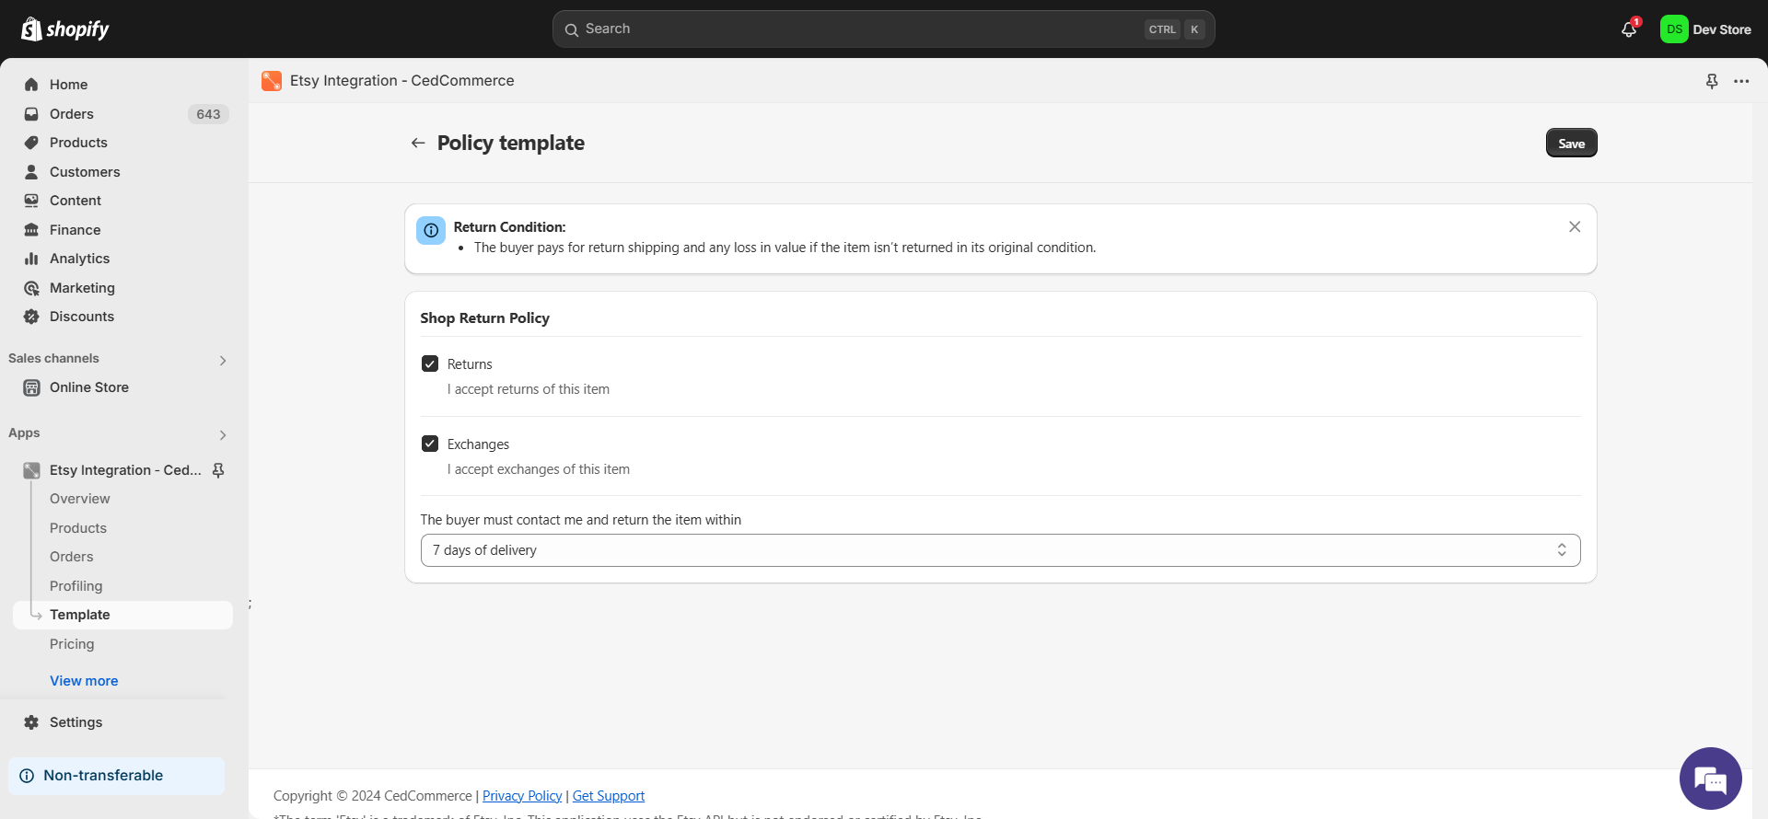Click the Marketing target icon

click(31, 288)
